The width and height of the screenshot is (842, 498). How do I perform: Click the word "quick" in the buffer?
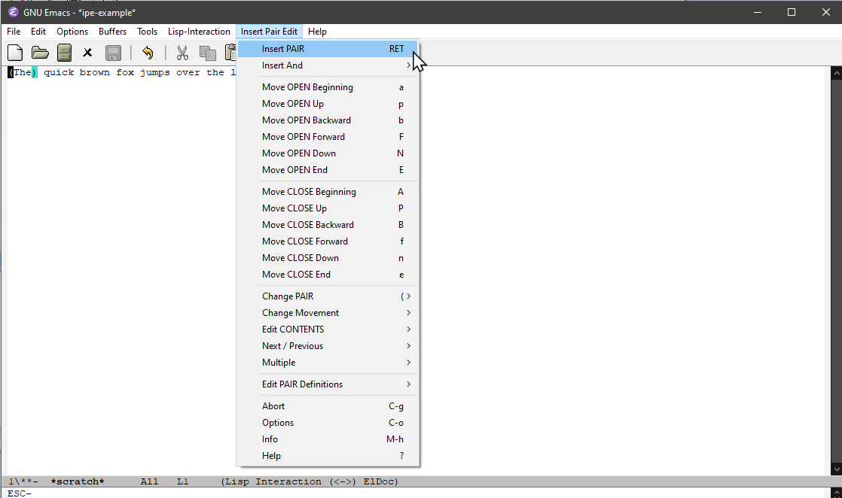coord(59,72)
